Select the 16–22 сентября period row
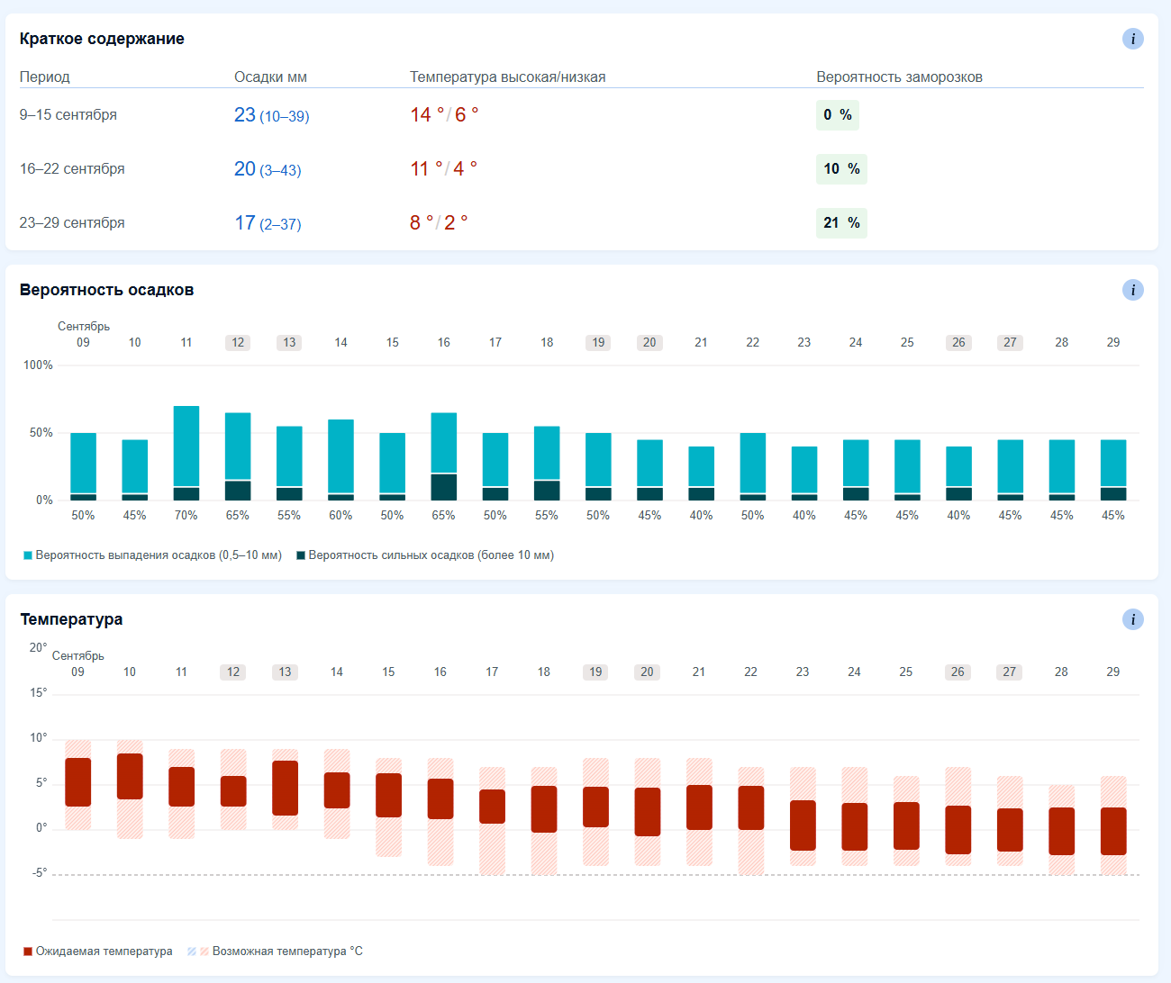Image resolution: width=1171 pixels, height=983 pixels. pyautogui.click(x=582, y=169)
